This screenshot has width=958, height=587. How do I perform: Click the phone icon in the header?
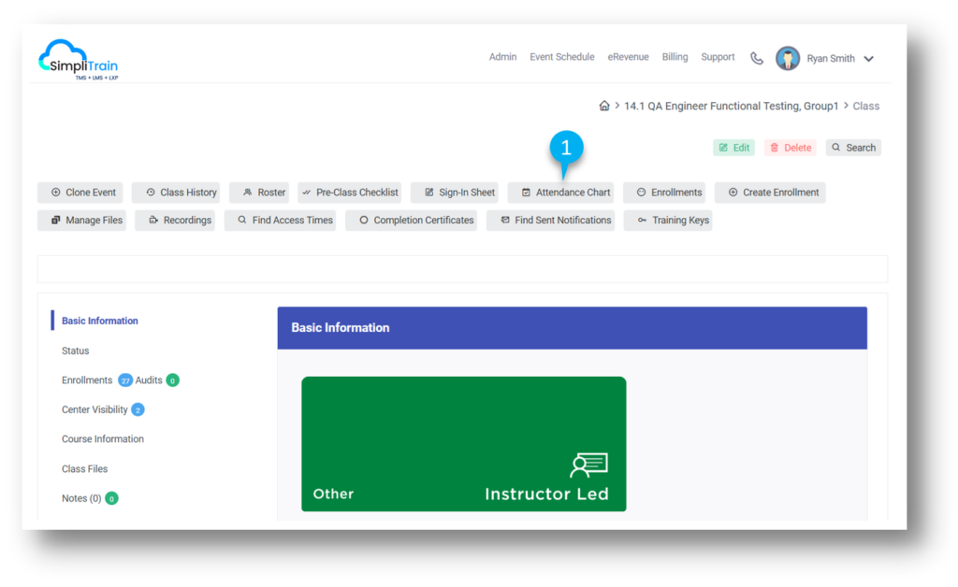pyautogui.click(x=757, y=57)
